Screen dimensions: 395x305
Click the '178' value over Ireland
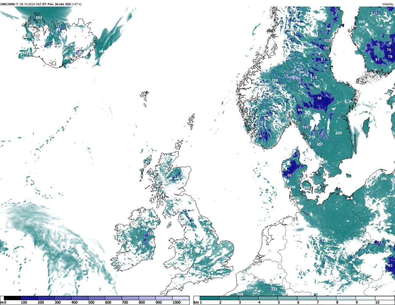tap(142, 247)
